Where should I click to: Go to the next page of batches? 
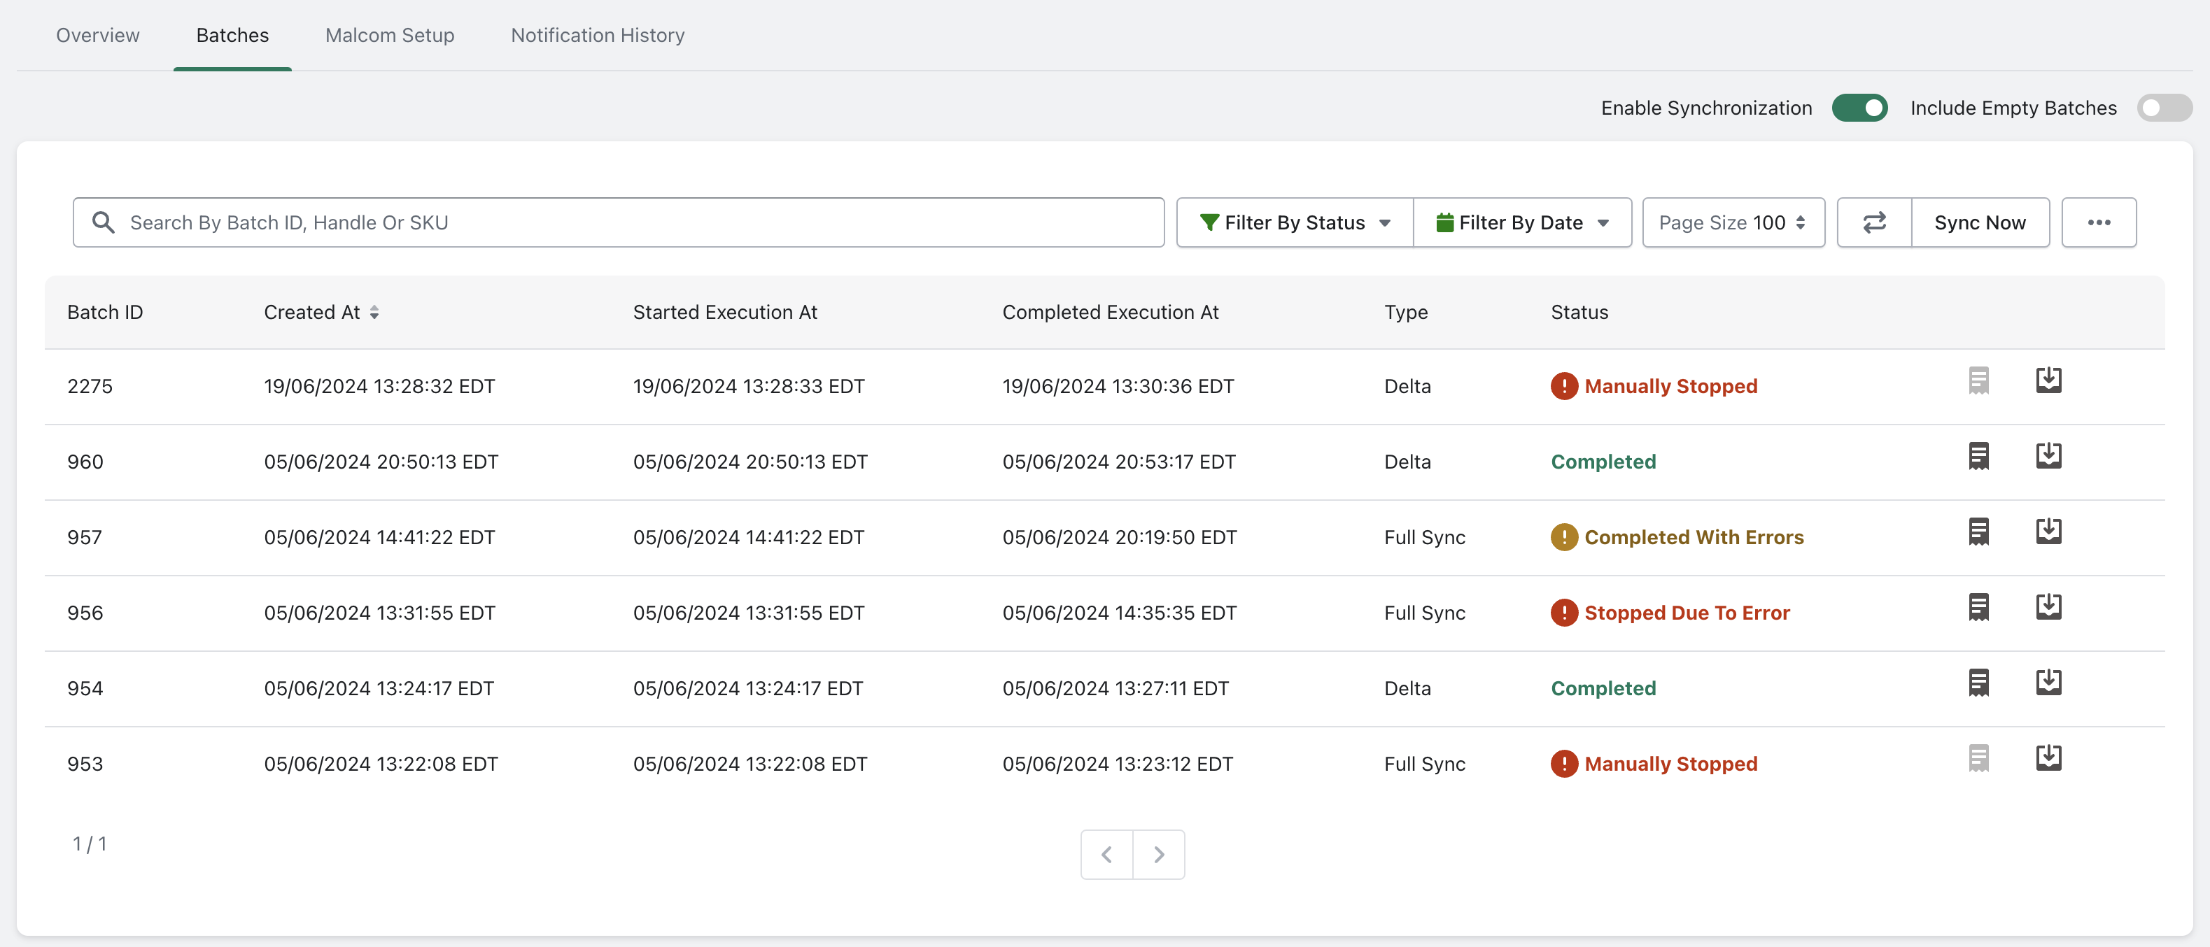[x=1160, y=855]
